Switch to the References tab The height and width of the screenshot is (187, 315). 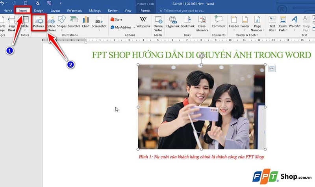click(x=74, y=11)
